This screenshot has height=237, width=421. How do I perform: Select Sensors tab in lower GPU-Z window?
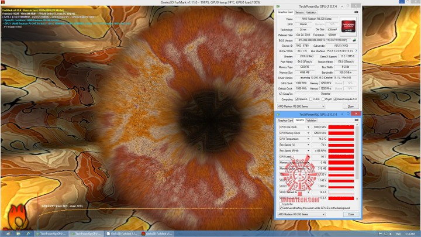point(299,120)
